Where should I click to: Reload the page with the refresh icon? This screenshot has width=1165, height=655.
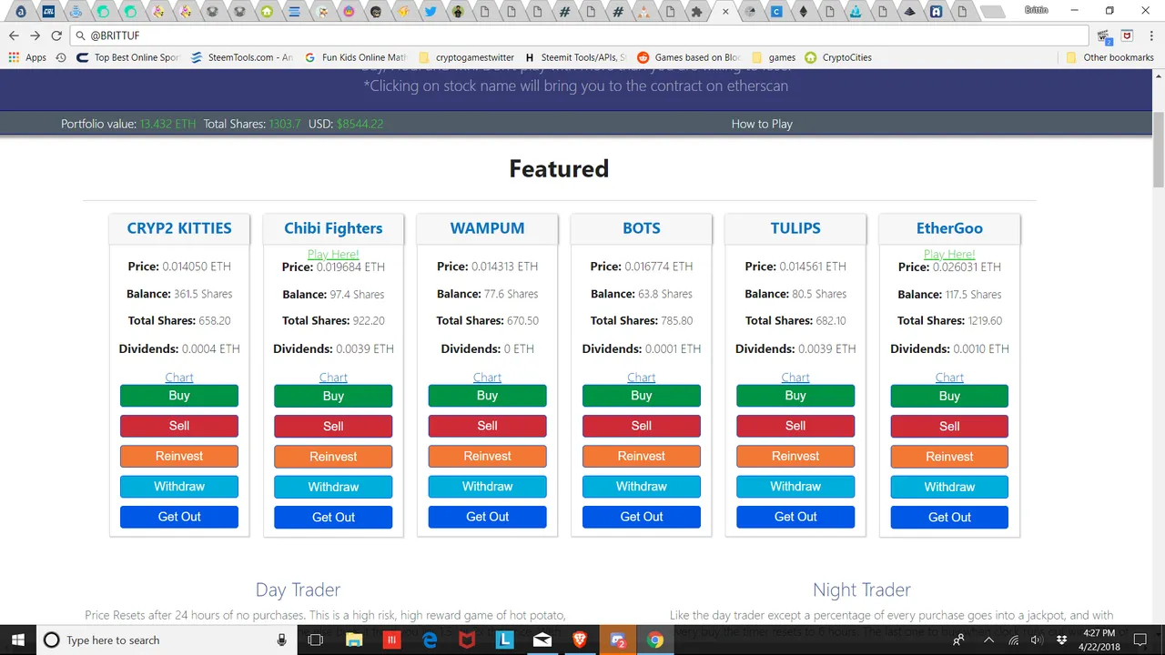(56, 35)
